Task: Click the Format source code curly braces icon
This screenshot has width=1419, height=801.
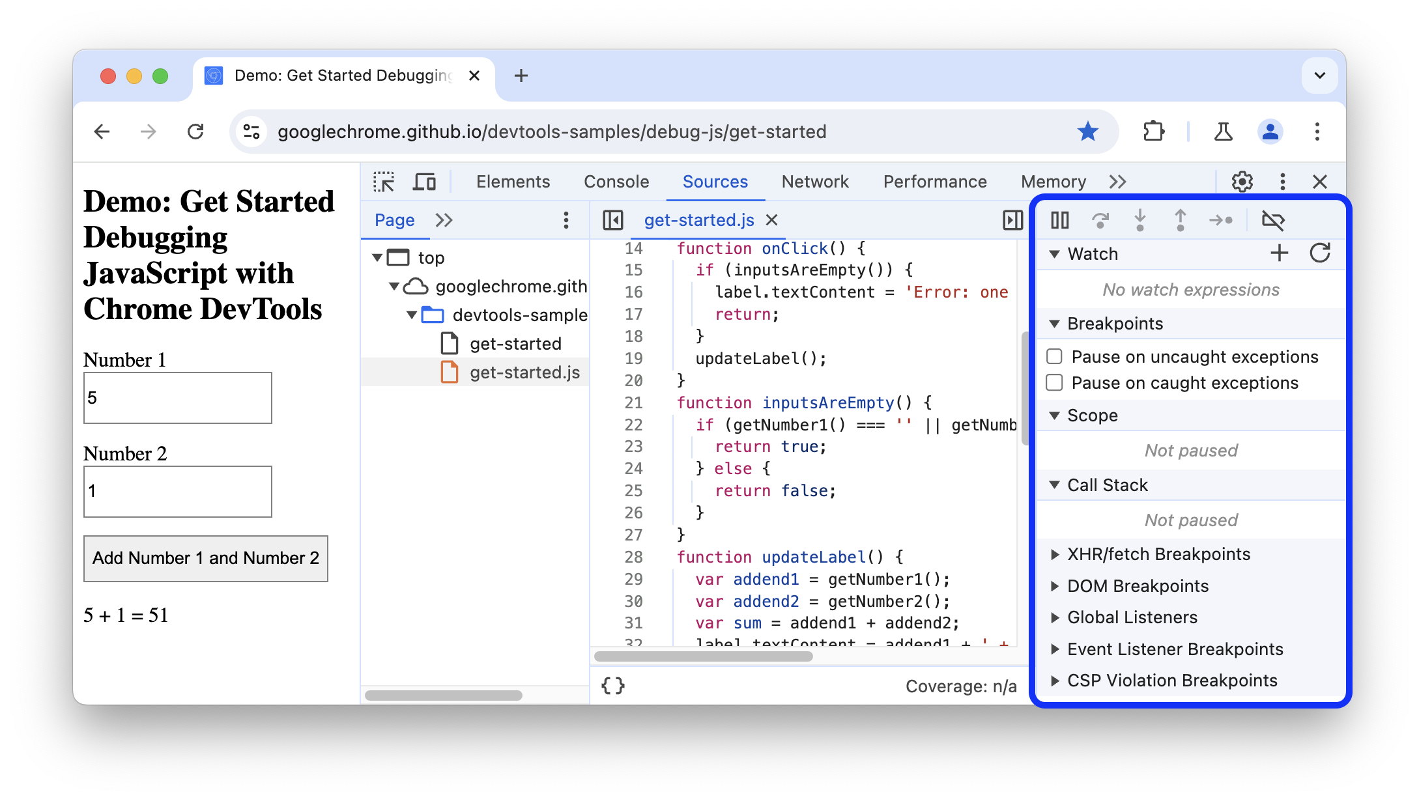Action: 612,684
